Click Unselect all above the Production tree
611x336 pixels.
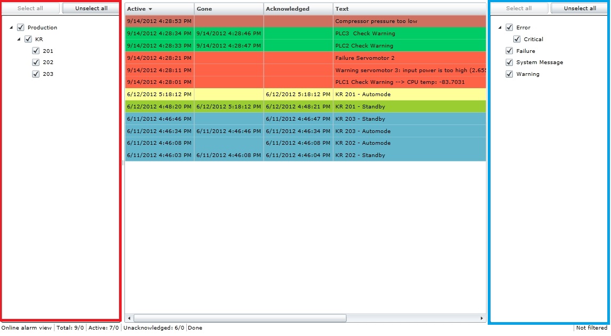[92, 9]
